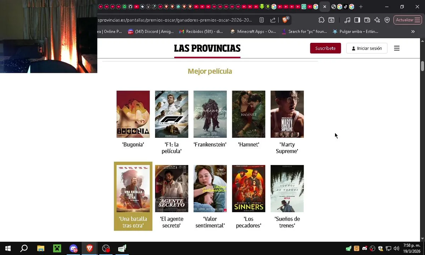Click the Las Provincias logo
This screenshot has height=255, width=425.
pyautogui.click(x=207, y=48)
